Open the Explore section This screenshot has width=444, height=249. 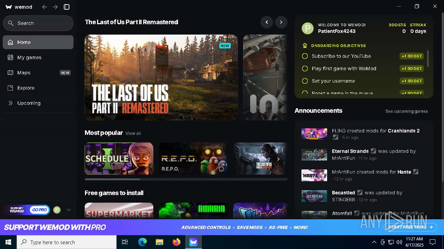pyautogui.click(x=38, y=88)
